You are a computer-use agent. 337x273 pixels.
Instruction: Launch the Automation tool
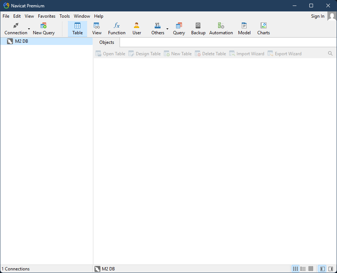pos(221,28)
